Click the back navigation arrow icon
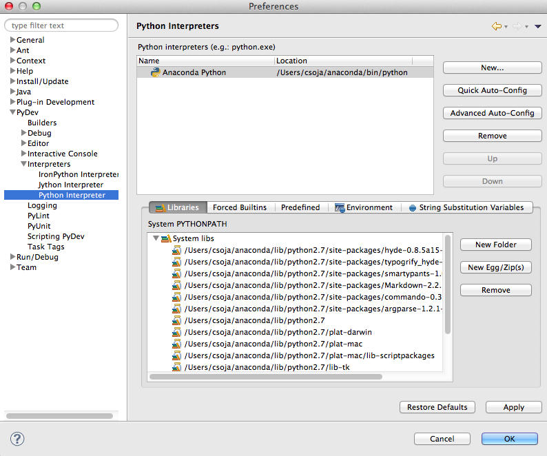The height and width of the screenshot is (456, 547). [x=497, y=26]
